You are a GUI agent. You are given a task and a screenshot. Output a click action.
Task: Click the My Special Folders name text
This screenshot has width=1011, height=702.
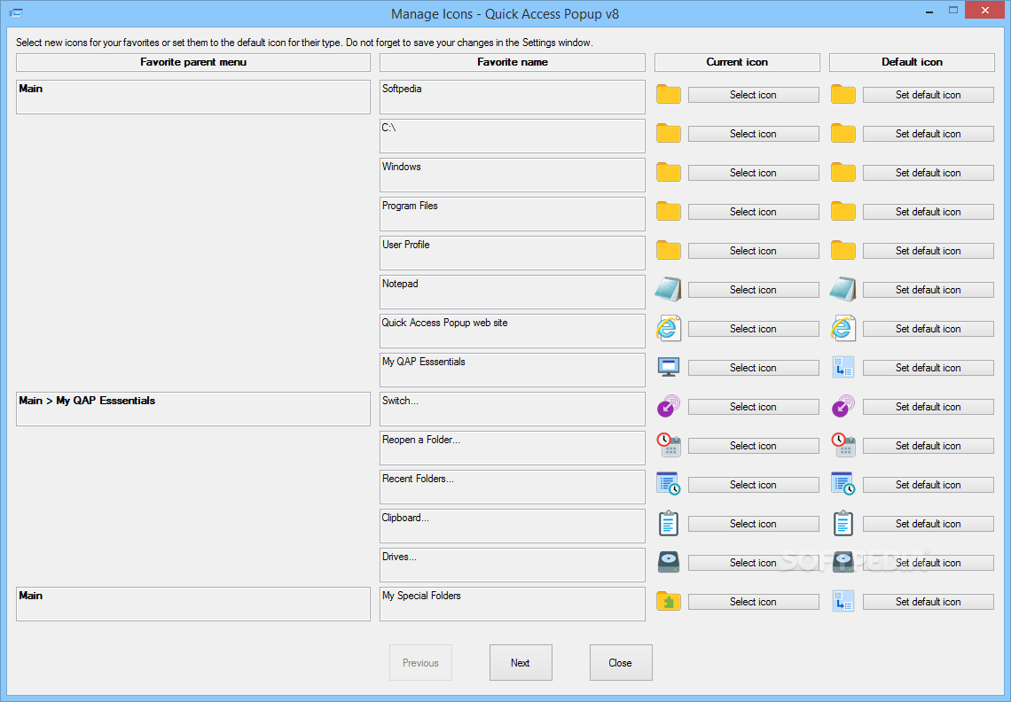(421, 596)
